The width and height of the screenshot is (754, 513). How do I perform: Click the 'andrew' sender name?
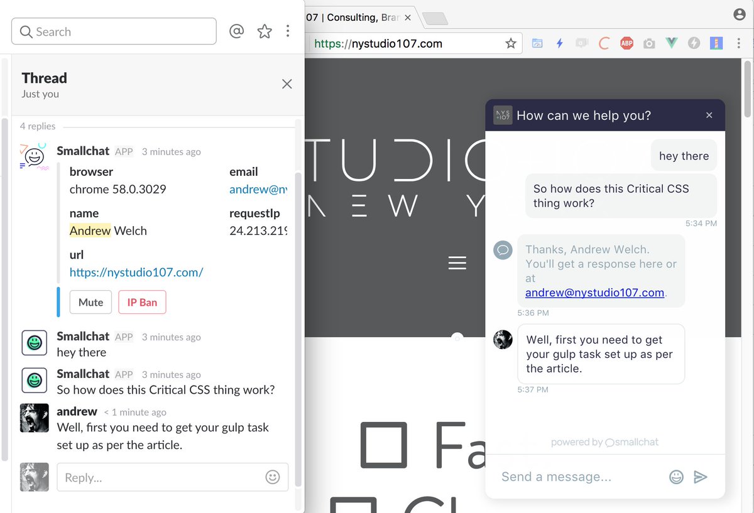(x=77, y=411)
